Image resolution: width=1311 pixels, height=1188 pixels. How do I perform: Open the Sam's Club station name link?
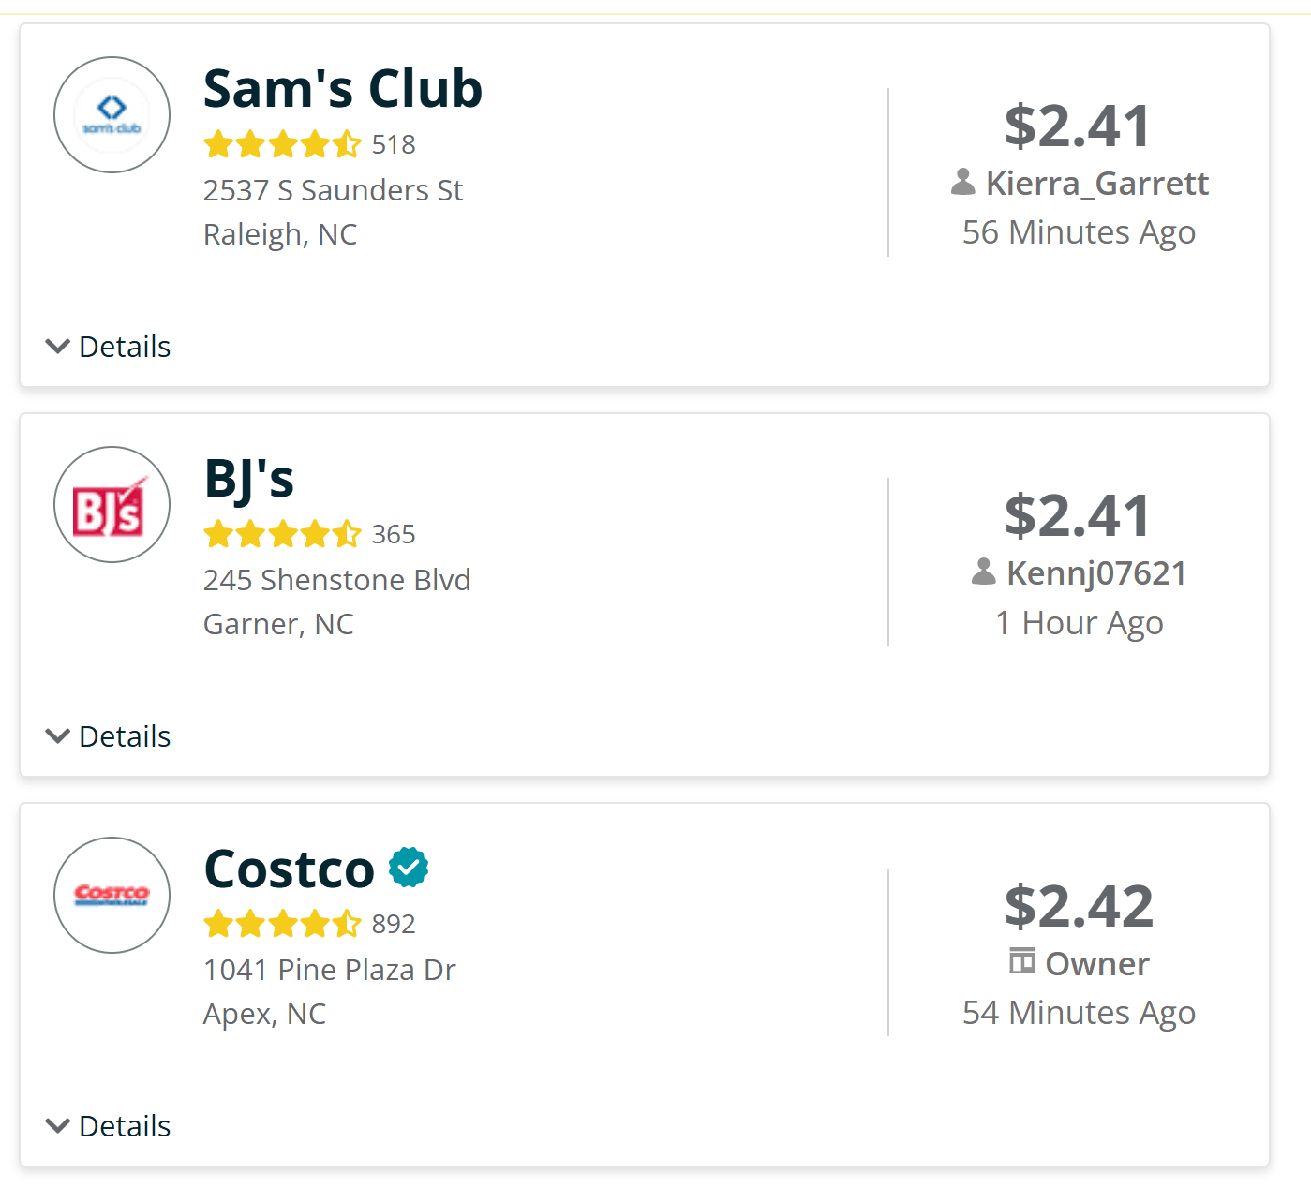343,89
